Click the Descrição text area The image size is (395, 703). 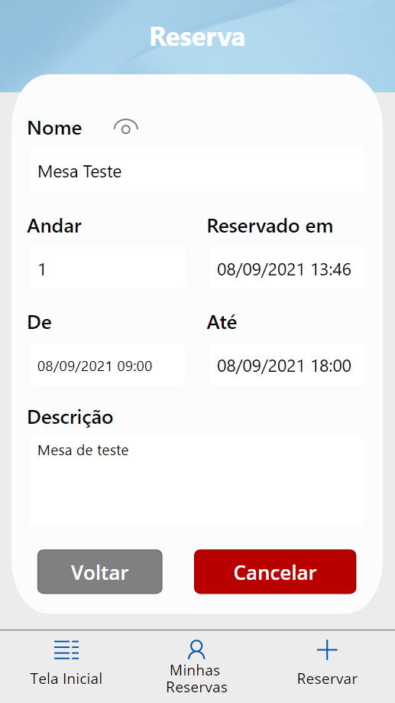pyautogui.click(x=197, y=481)
